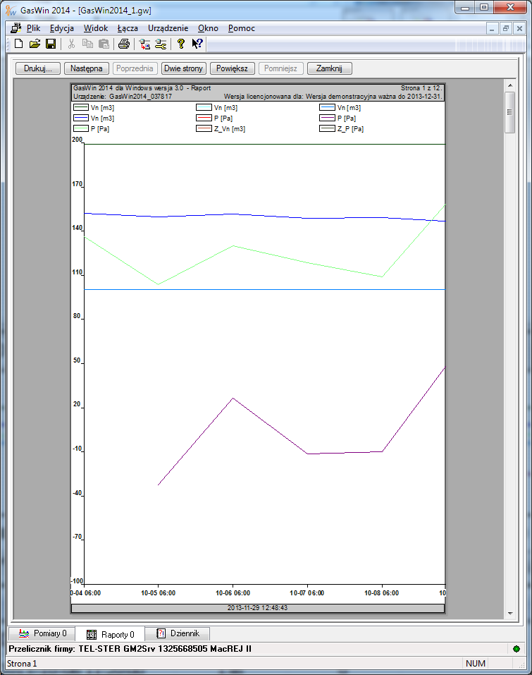Click the GasWin application icon in the title bar
The width and height of the screenshot is (532, 675).
tap(11, 10)
